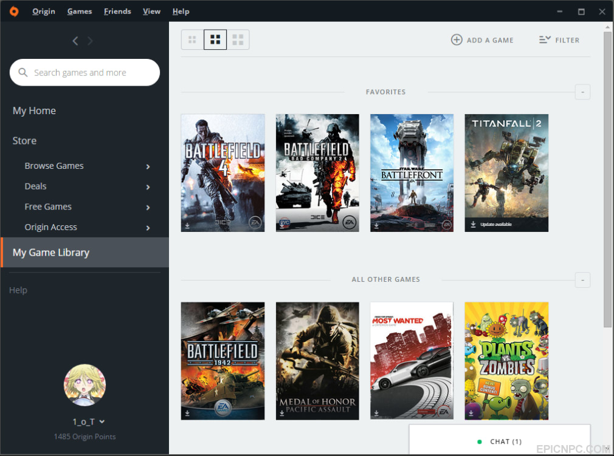Viewport: 614px width, 456px height.
Task: Switch to small tile grid view
Action: click(x=192, y=39)
